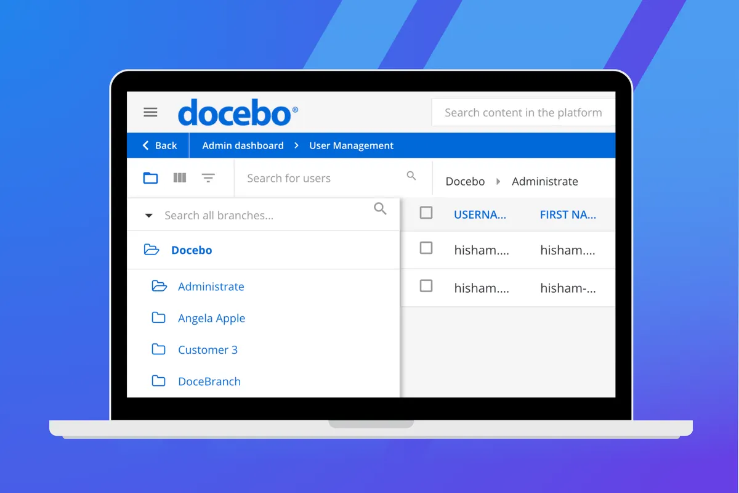Select the Customer 3 branch
Viewport: 739px width, 493px height.
point(208,350)
